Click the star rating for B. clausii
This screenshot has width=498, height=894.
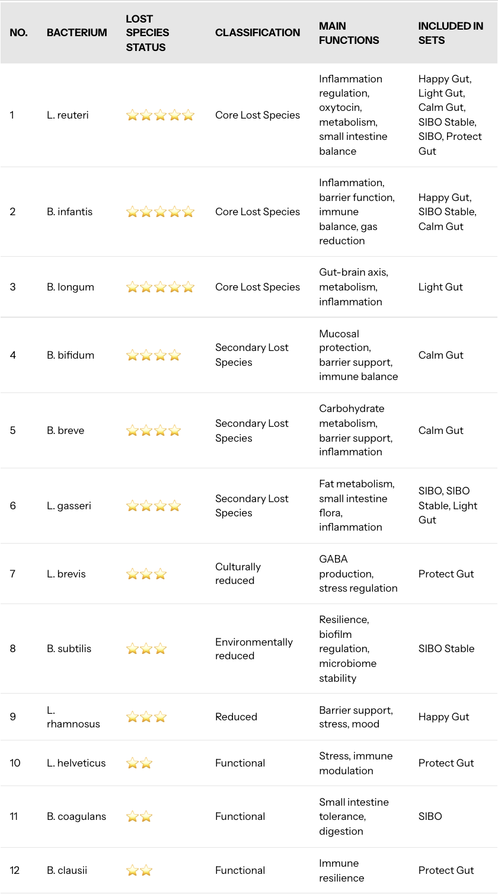click(x=139, y=870)
